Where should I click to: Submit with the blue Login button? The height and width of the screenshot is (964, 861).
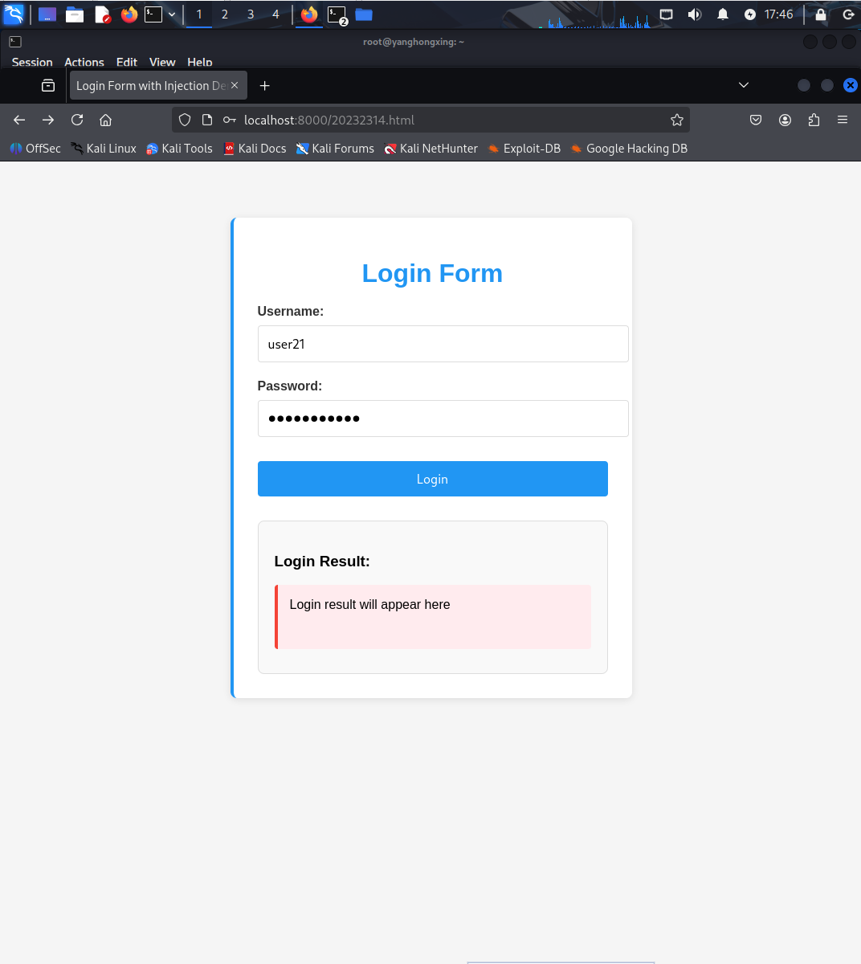pyautogui.click(x=432, y=479)
